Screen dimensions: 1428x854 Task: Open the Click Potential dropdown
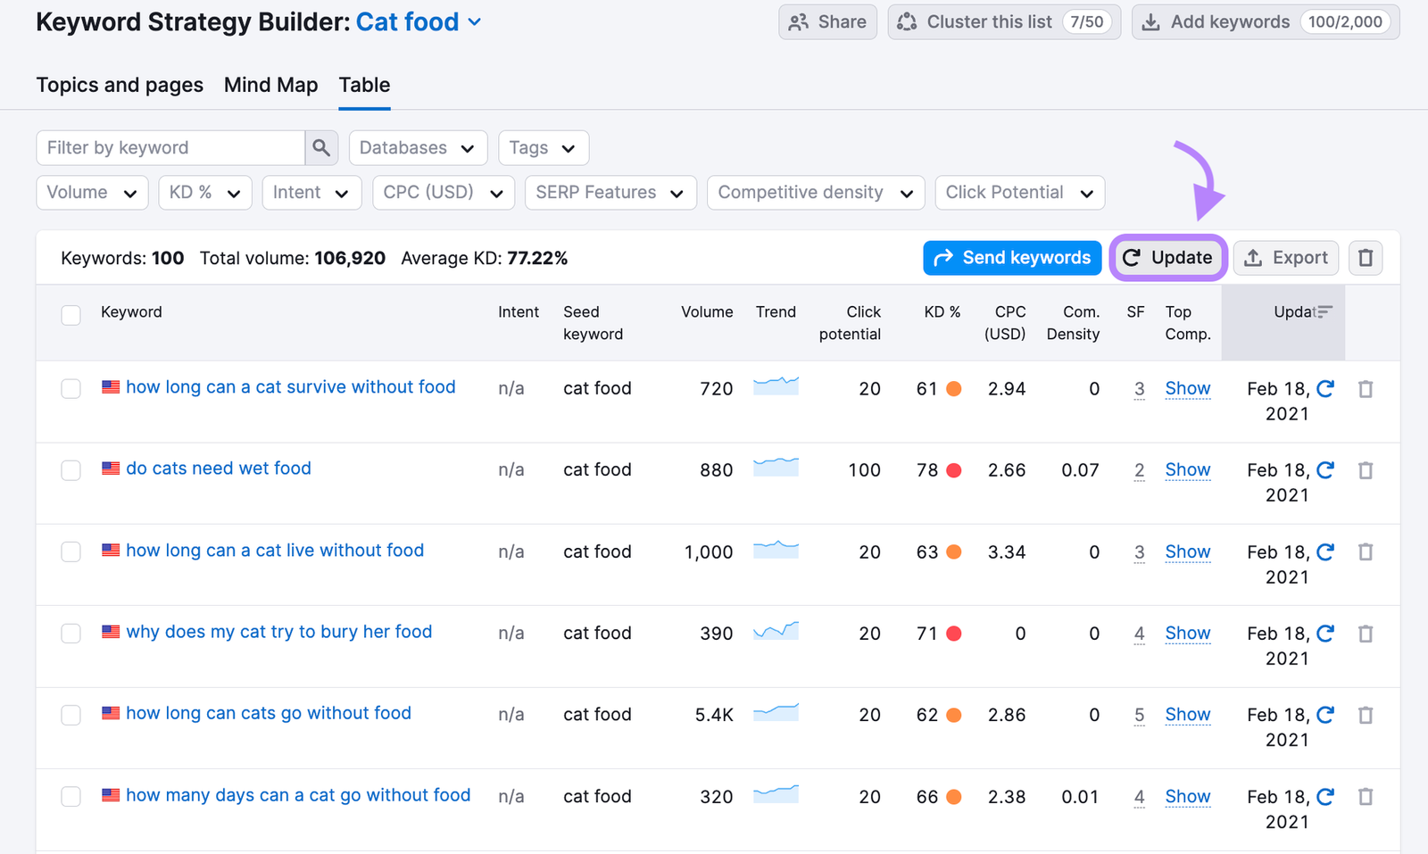[x=1019, y=193]
